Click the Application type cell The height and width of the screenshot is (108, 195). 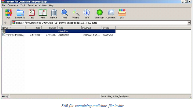64,35
